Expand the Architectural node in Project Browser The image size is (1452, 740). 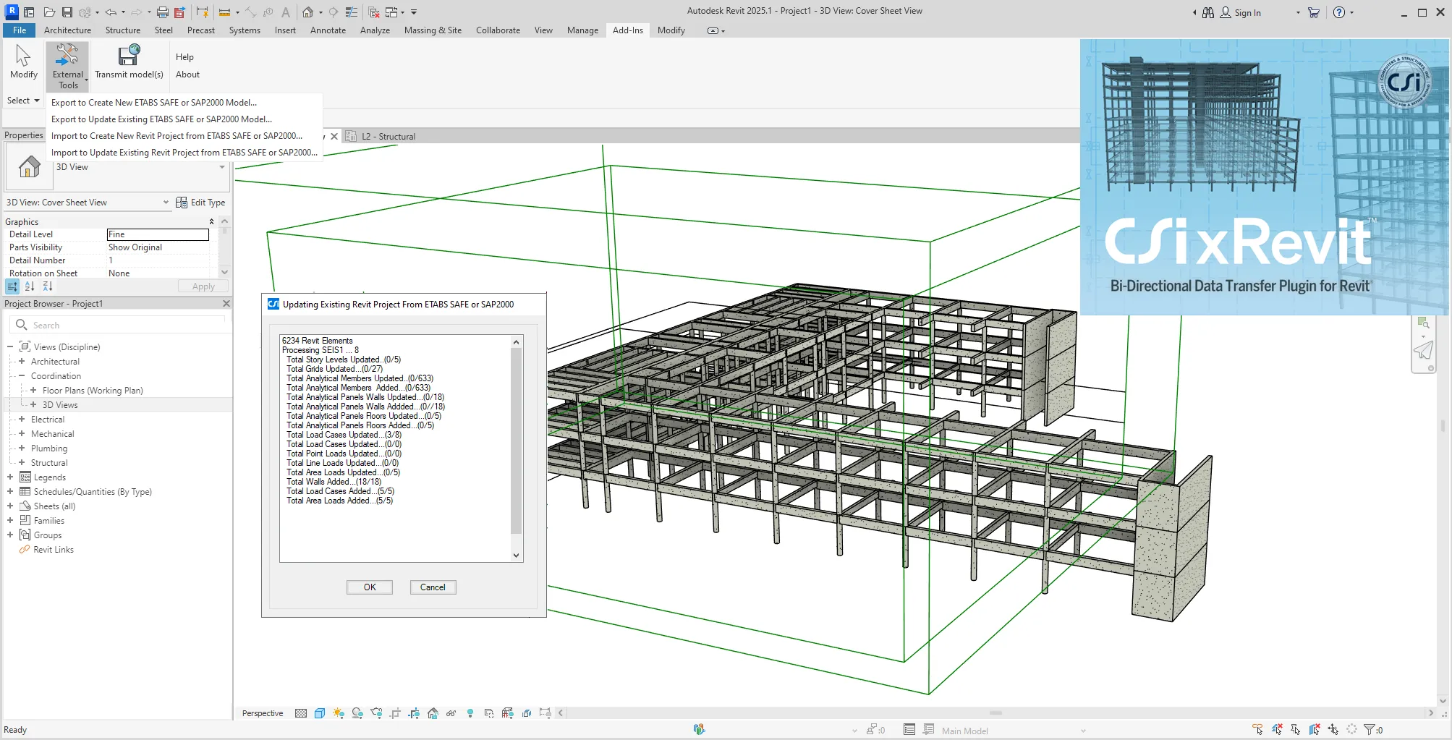22,362
